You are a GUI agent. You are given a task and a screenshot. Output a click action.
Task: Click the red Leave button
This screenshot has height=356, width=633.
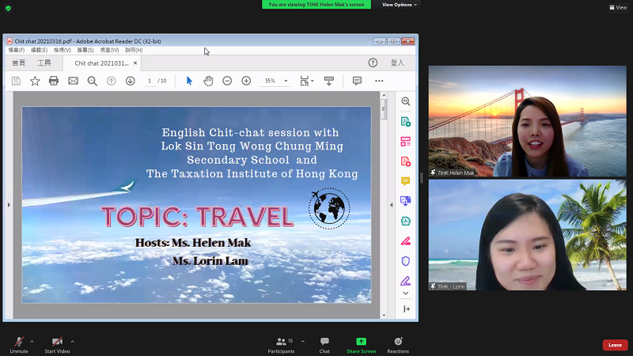coord(614,345)
